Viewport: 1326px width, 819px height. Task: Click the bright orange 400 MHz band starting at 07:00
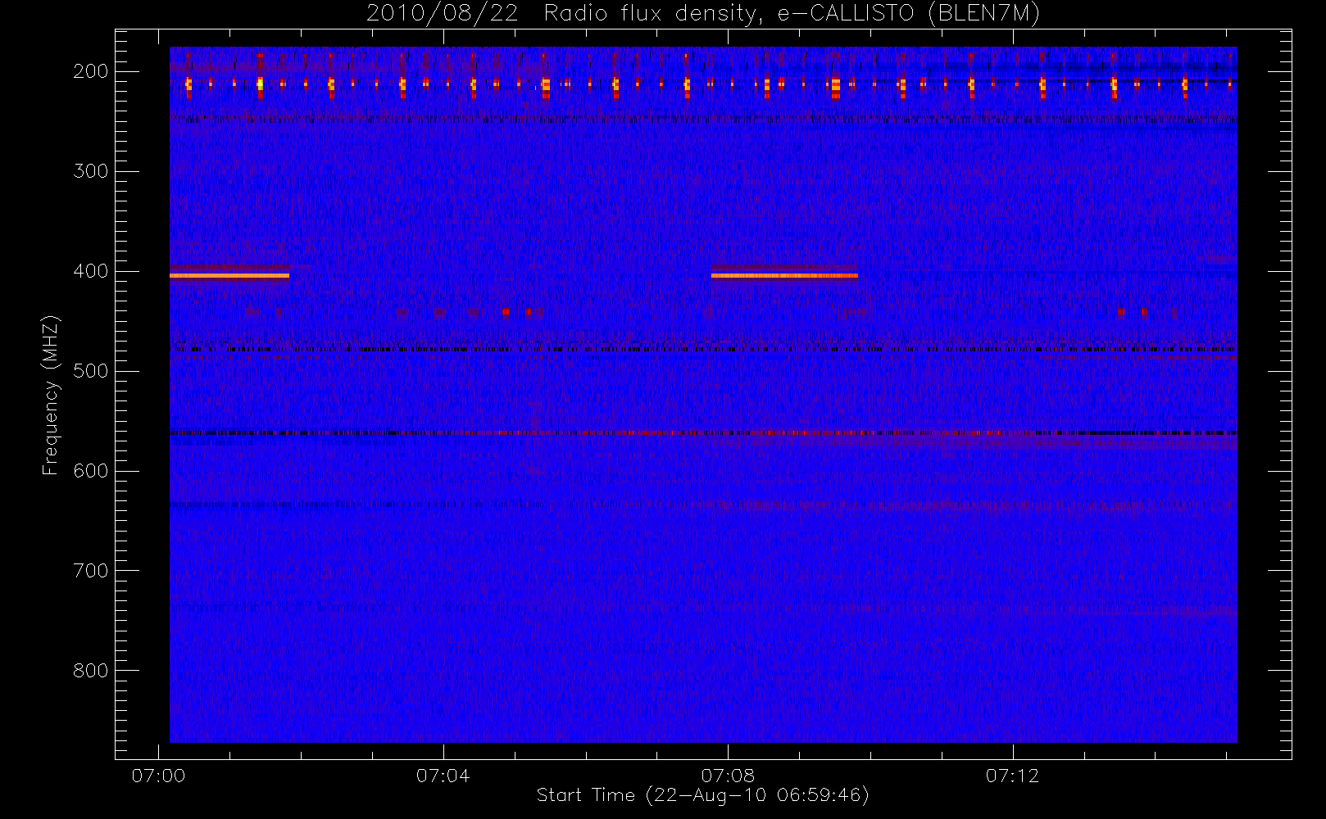pos(229,276)
